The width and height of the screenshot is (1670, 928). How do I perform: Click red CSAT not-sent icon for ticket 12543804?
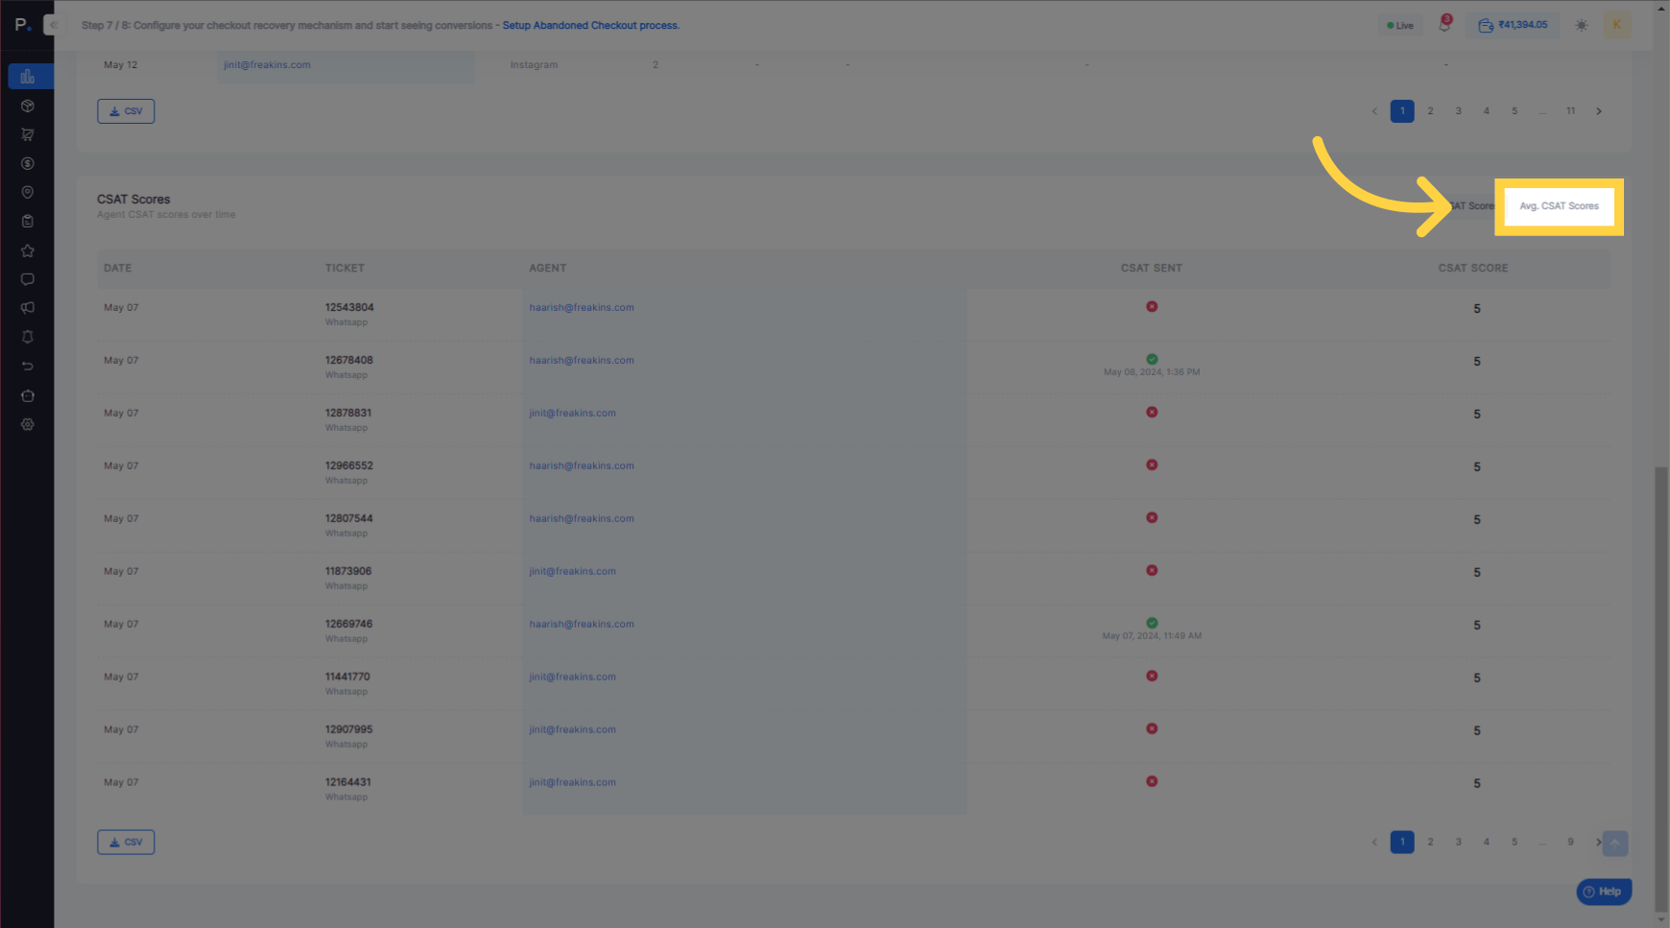click(1152, 307)
